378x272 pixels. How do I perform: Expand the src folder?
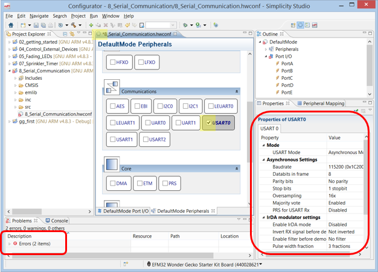pyautogui.click(x=16, y=107)
